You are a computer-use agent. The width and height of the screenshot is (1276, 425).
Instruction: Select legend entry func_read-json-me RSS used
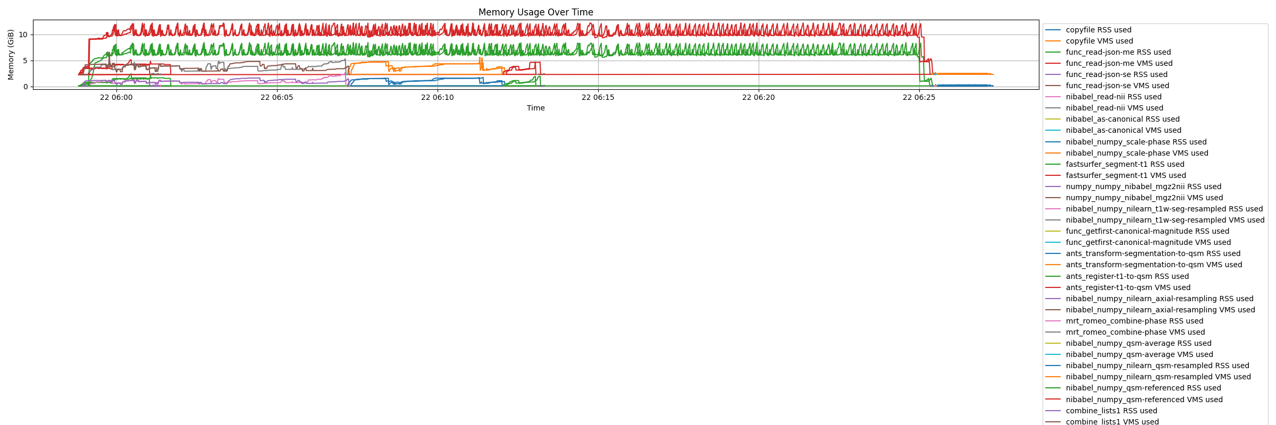click(x=1108, y=52)
